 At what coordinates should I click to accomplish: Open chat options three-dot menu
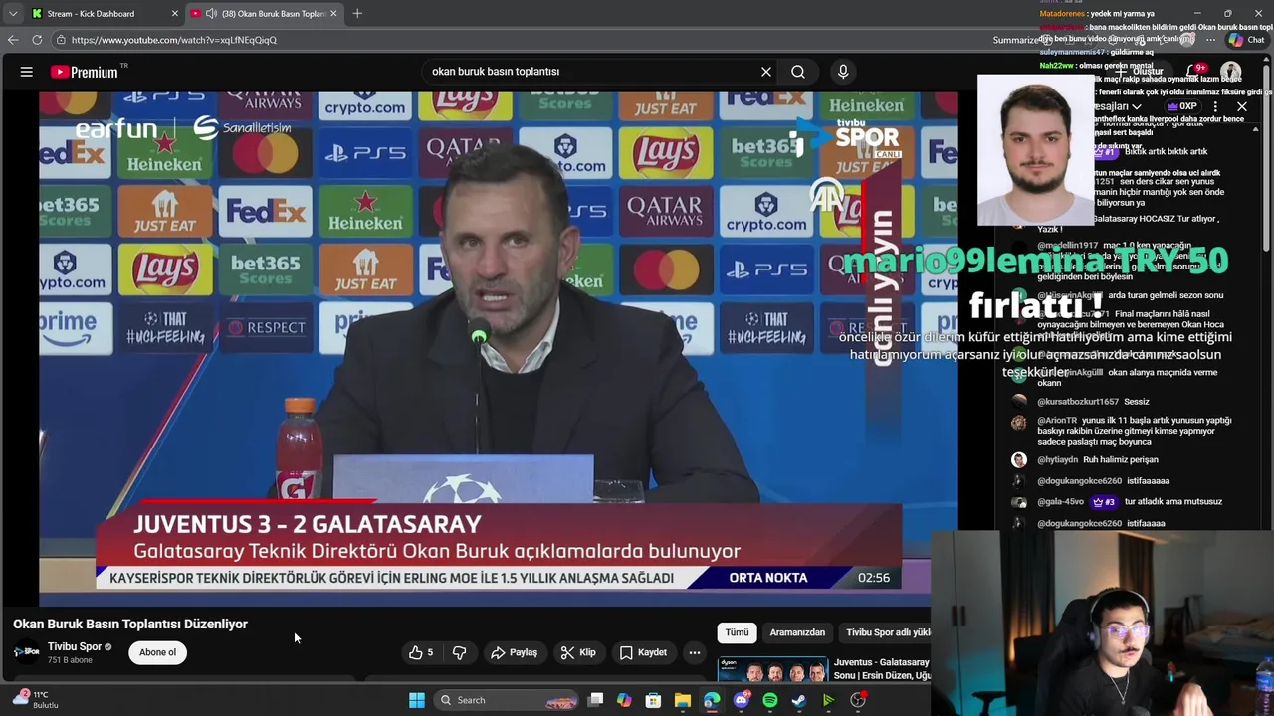(x=1215, y=106)
